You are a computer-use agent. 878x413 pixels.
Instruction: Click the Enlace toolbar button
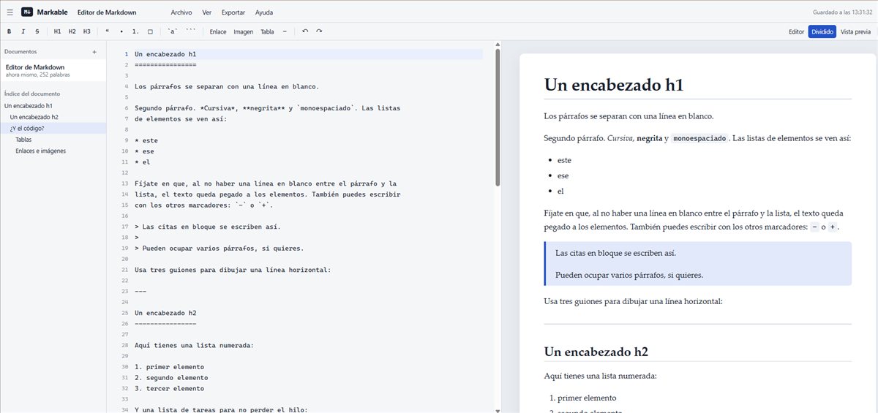click(x=218, y=31)
